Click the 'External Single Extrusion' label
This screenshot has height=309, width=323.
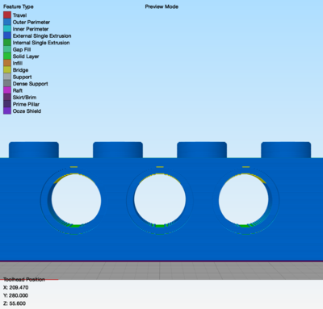[x=42, y=35]
